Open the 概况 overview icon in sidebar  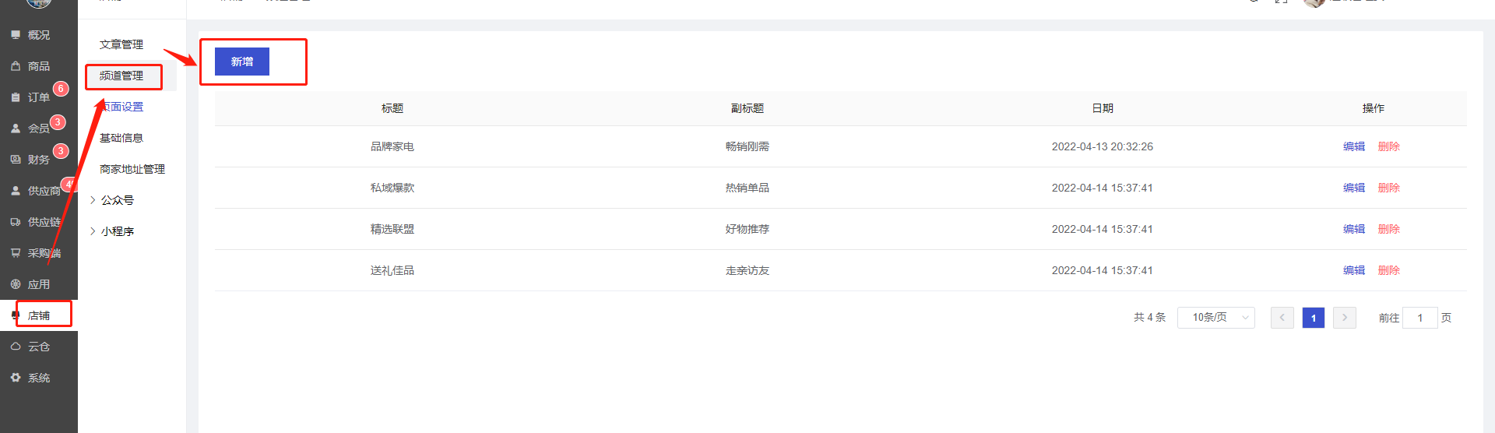(x=16, y=35)
